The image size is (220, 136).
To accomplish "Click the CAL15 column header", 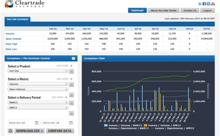I will point(189,29).
